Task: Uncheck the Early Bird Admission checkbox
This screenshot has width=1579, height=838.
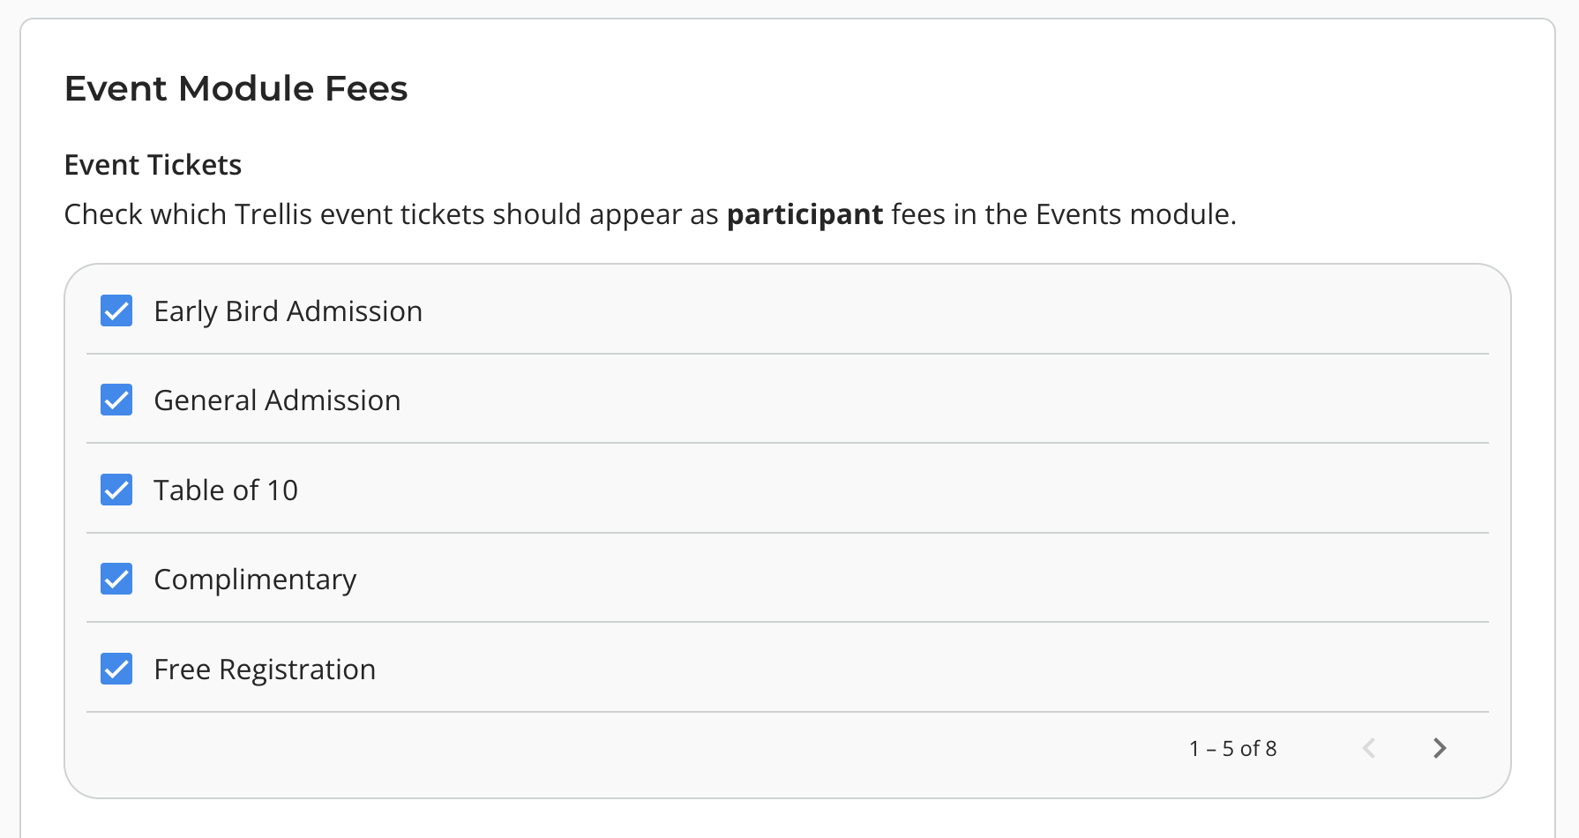Action: (116, 311)
